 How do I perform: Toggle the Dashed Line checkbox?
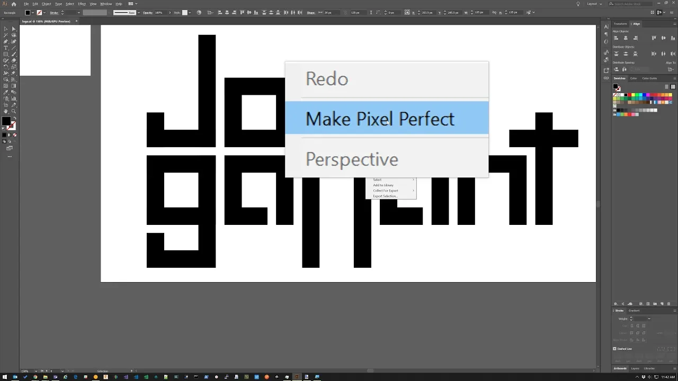pos(615,349)
